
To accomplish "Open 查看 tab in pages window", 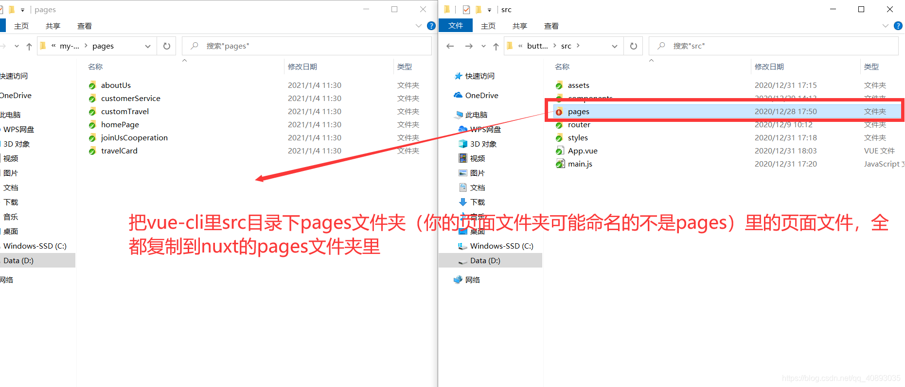I will pyautogui.click(x=85, y=26).
